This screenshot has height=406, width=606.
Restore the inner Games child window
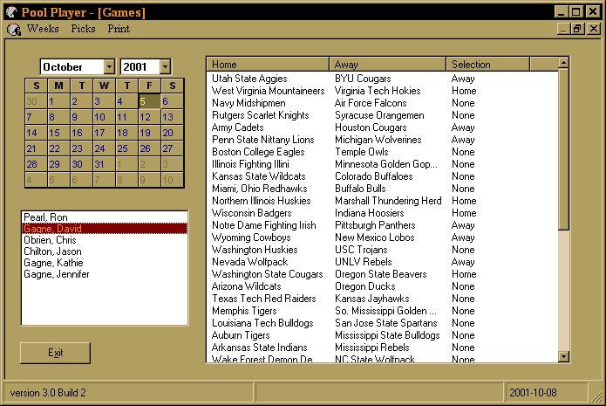(x=578, y=29)
